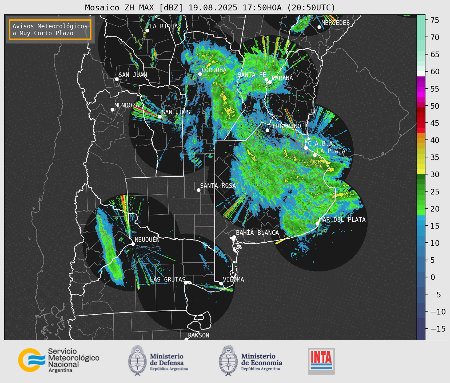Screen dimensions: 450x383
Task: Click the BAHÍA BLANCA label text
Action: (x=257, y=233)
